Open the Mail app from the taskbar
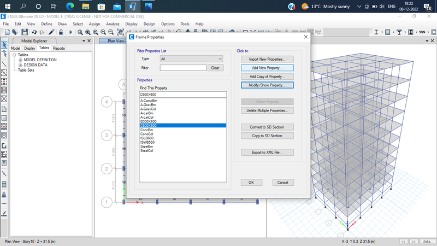 click(117, 6)
